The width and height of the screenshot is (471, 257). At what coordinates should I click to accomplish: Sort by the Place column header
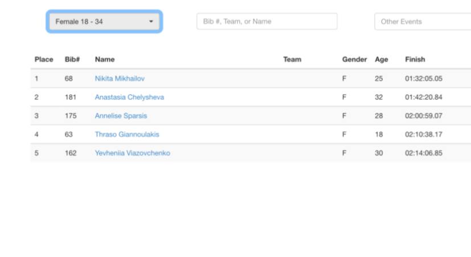[x=44, y=59]
